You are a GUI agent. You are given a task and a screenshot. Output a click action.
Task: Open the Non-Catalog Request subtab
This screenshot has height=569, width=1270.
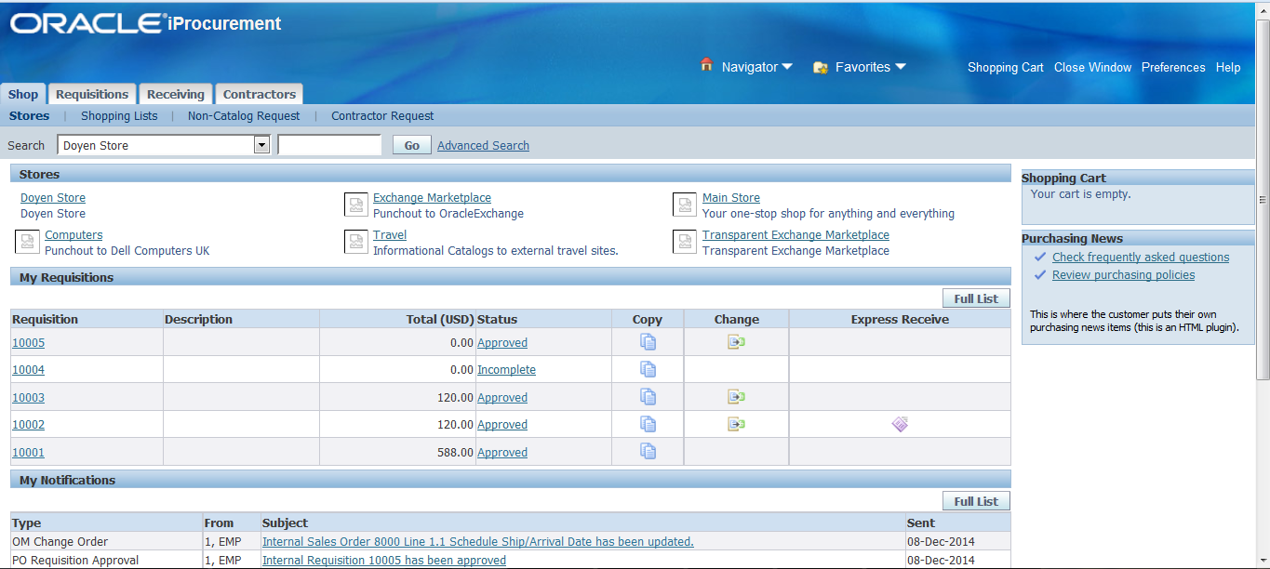pos(244,116)
